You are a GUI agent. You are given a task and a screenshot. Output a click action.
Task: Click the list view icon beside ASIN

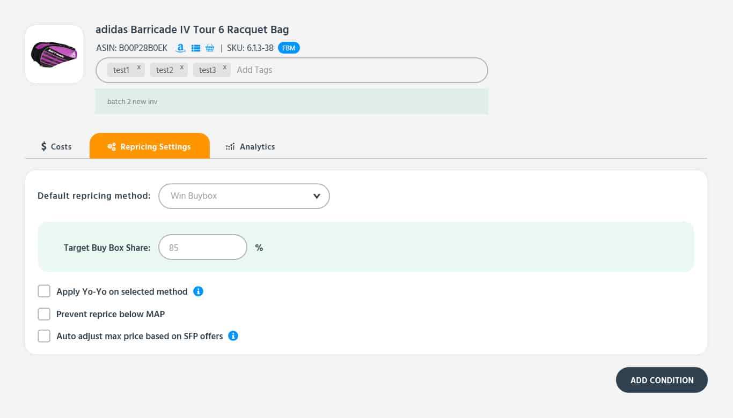196,48
